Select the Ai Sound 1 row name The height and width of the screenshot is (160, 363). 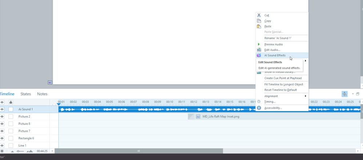point(25,109)
